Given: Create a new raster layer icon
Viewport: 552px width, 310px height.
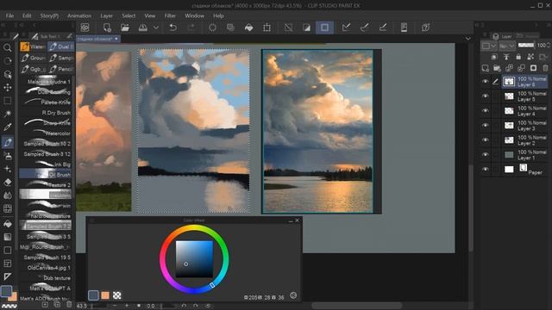Looking at the screenshot, I should click(485, 68).
